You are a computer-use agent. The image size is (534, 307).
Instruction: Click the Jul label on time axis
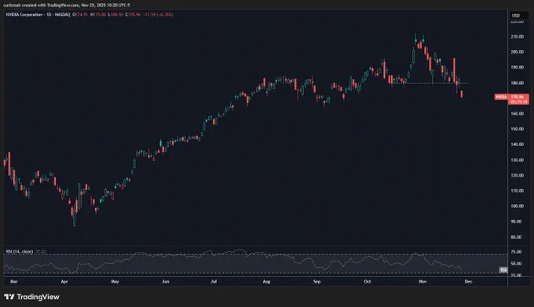(214, 281)
